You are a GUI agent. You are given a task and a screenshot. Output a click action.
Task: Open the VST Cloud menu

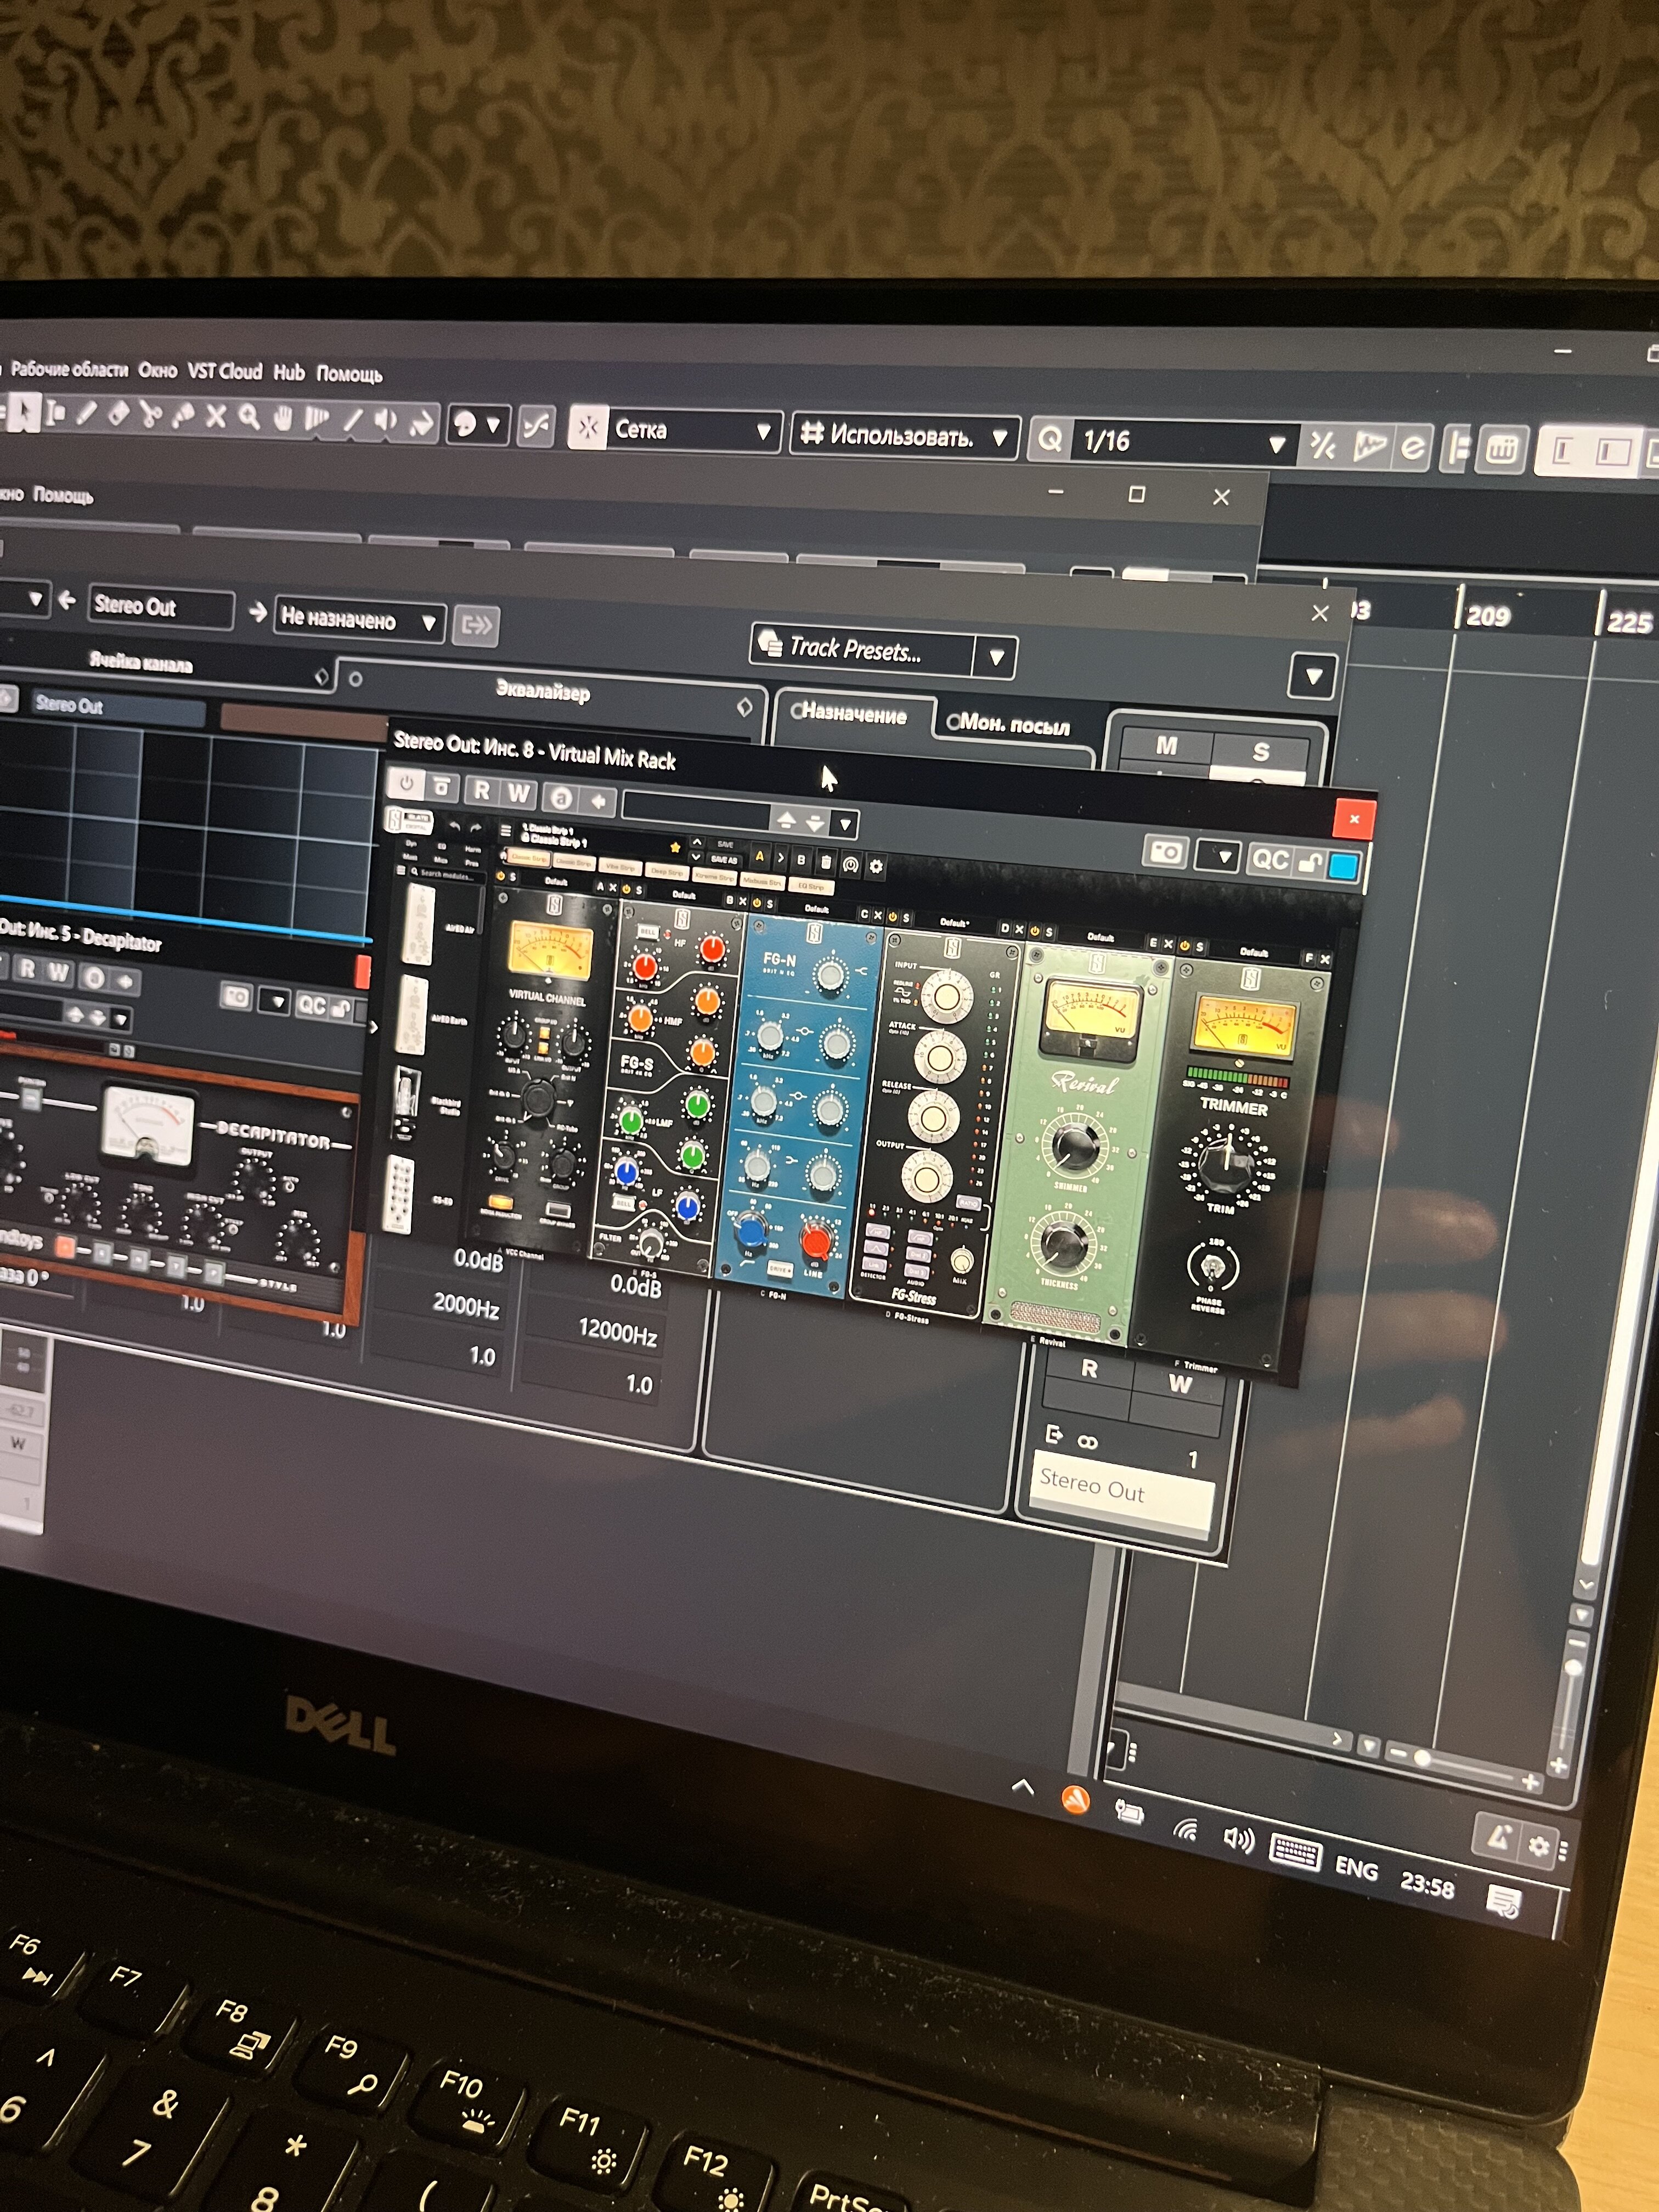(225, 371)
